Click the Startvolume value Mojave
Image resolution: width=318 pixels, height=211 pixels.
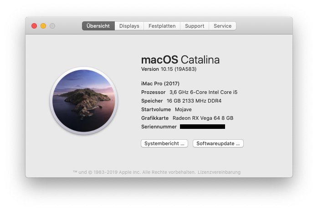[x=183, y=109]
